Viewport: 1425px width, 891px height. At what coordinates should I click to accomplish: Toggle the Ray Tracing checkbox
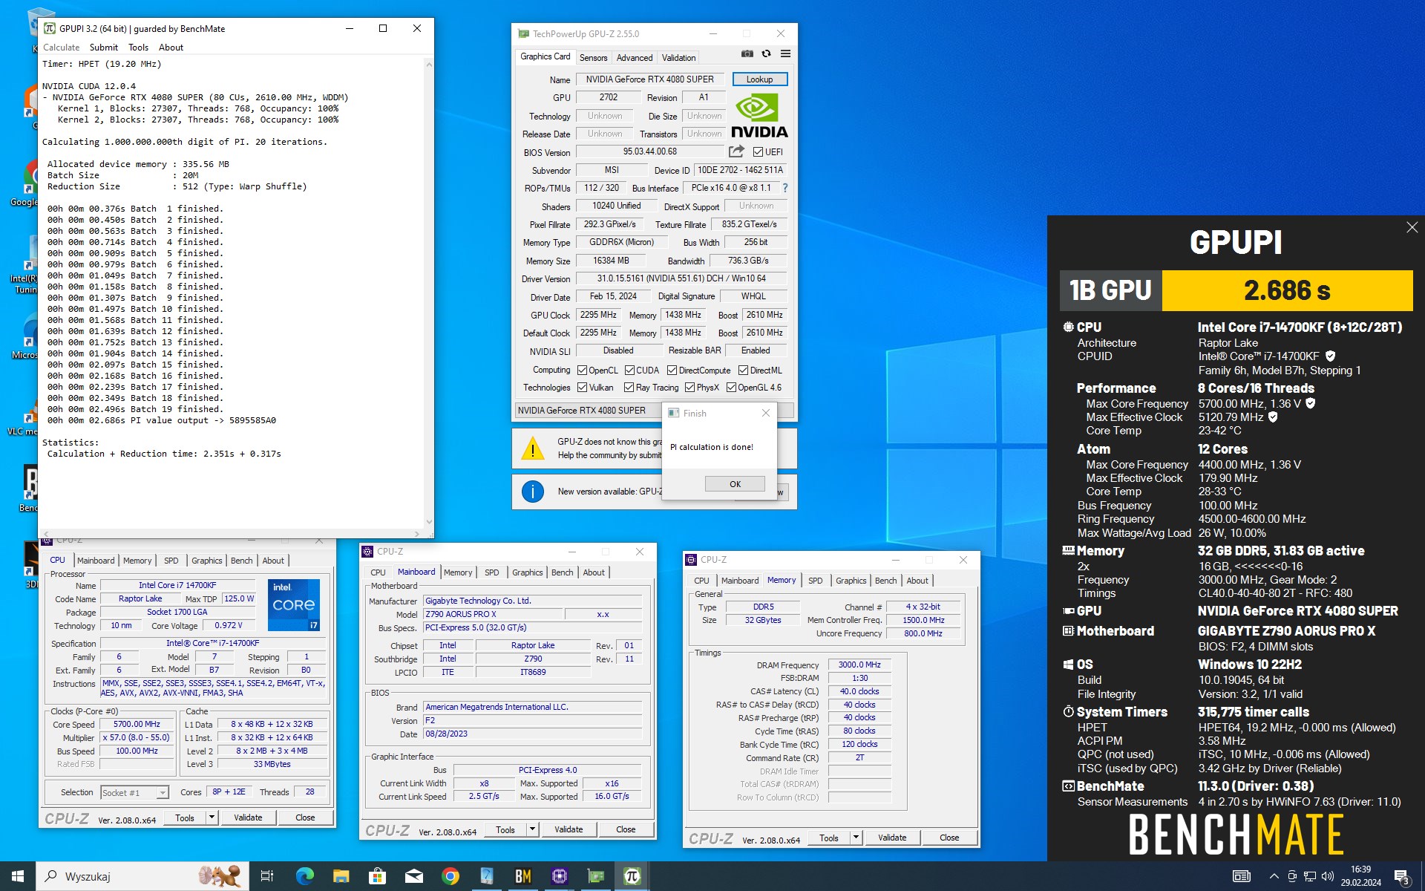pos(629,388)
